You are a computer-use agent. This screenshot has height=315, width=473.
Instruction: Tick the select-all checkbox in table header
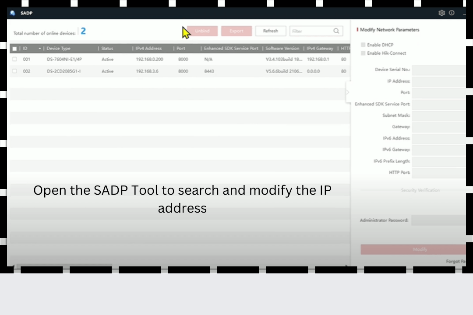click(x=14, y=49)
